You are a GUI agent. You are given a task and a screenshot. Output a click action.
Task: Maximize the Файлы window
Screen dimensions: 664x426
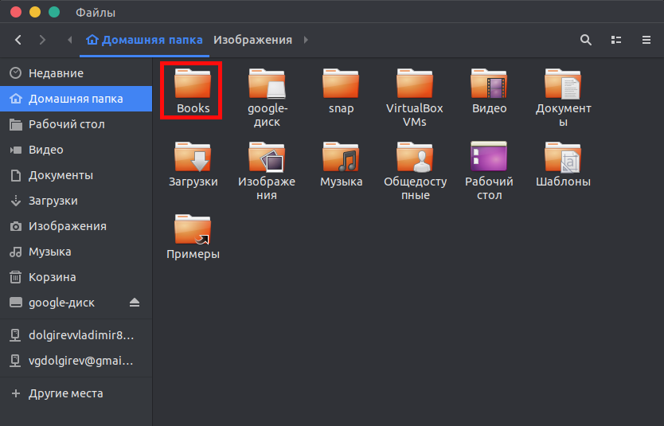pyautogui.click(x=54, y=12)
